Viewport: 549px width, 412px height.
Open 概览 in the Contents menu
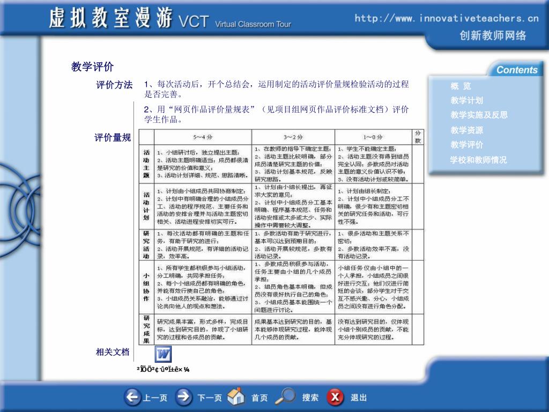click(x=461, y=86)
